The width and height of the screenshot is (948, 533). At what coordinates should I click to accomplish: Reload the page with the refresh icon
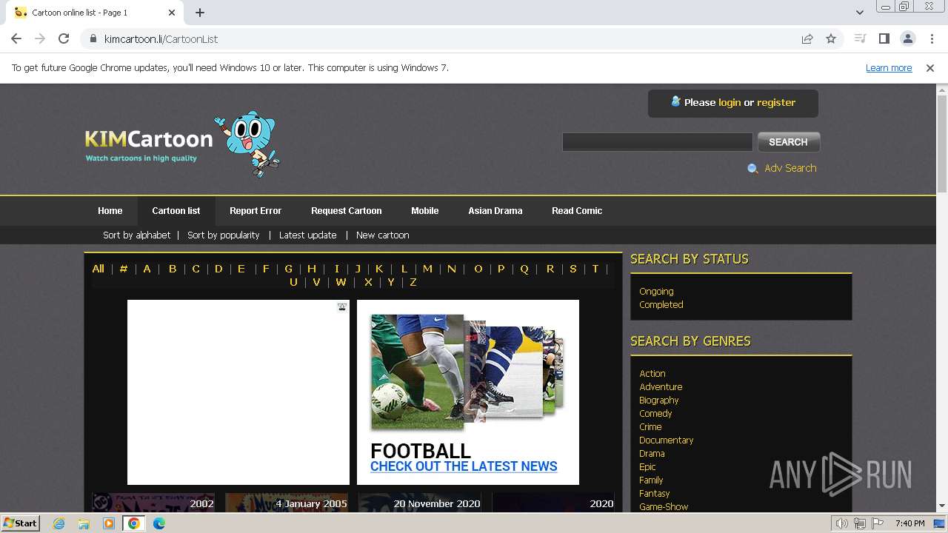[64, 38]
